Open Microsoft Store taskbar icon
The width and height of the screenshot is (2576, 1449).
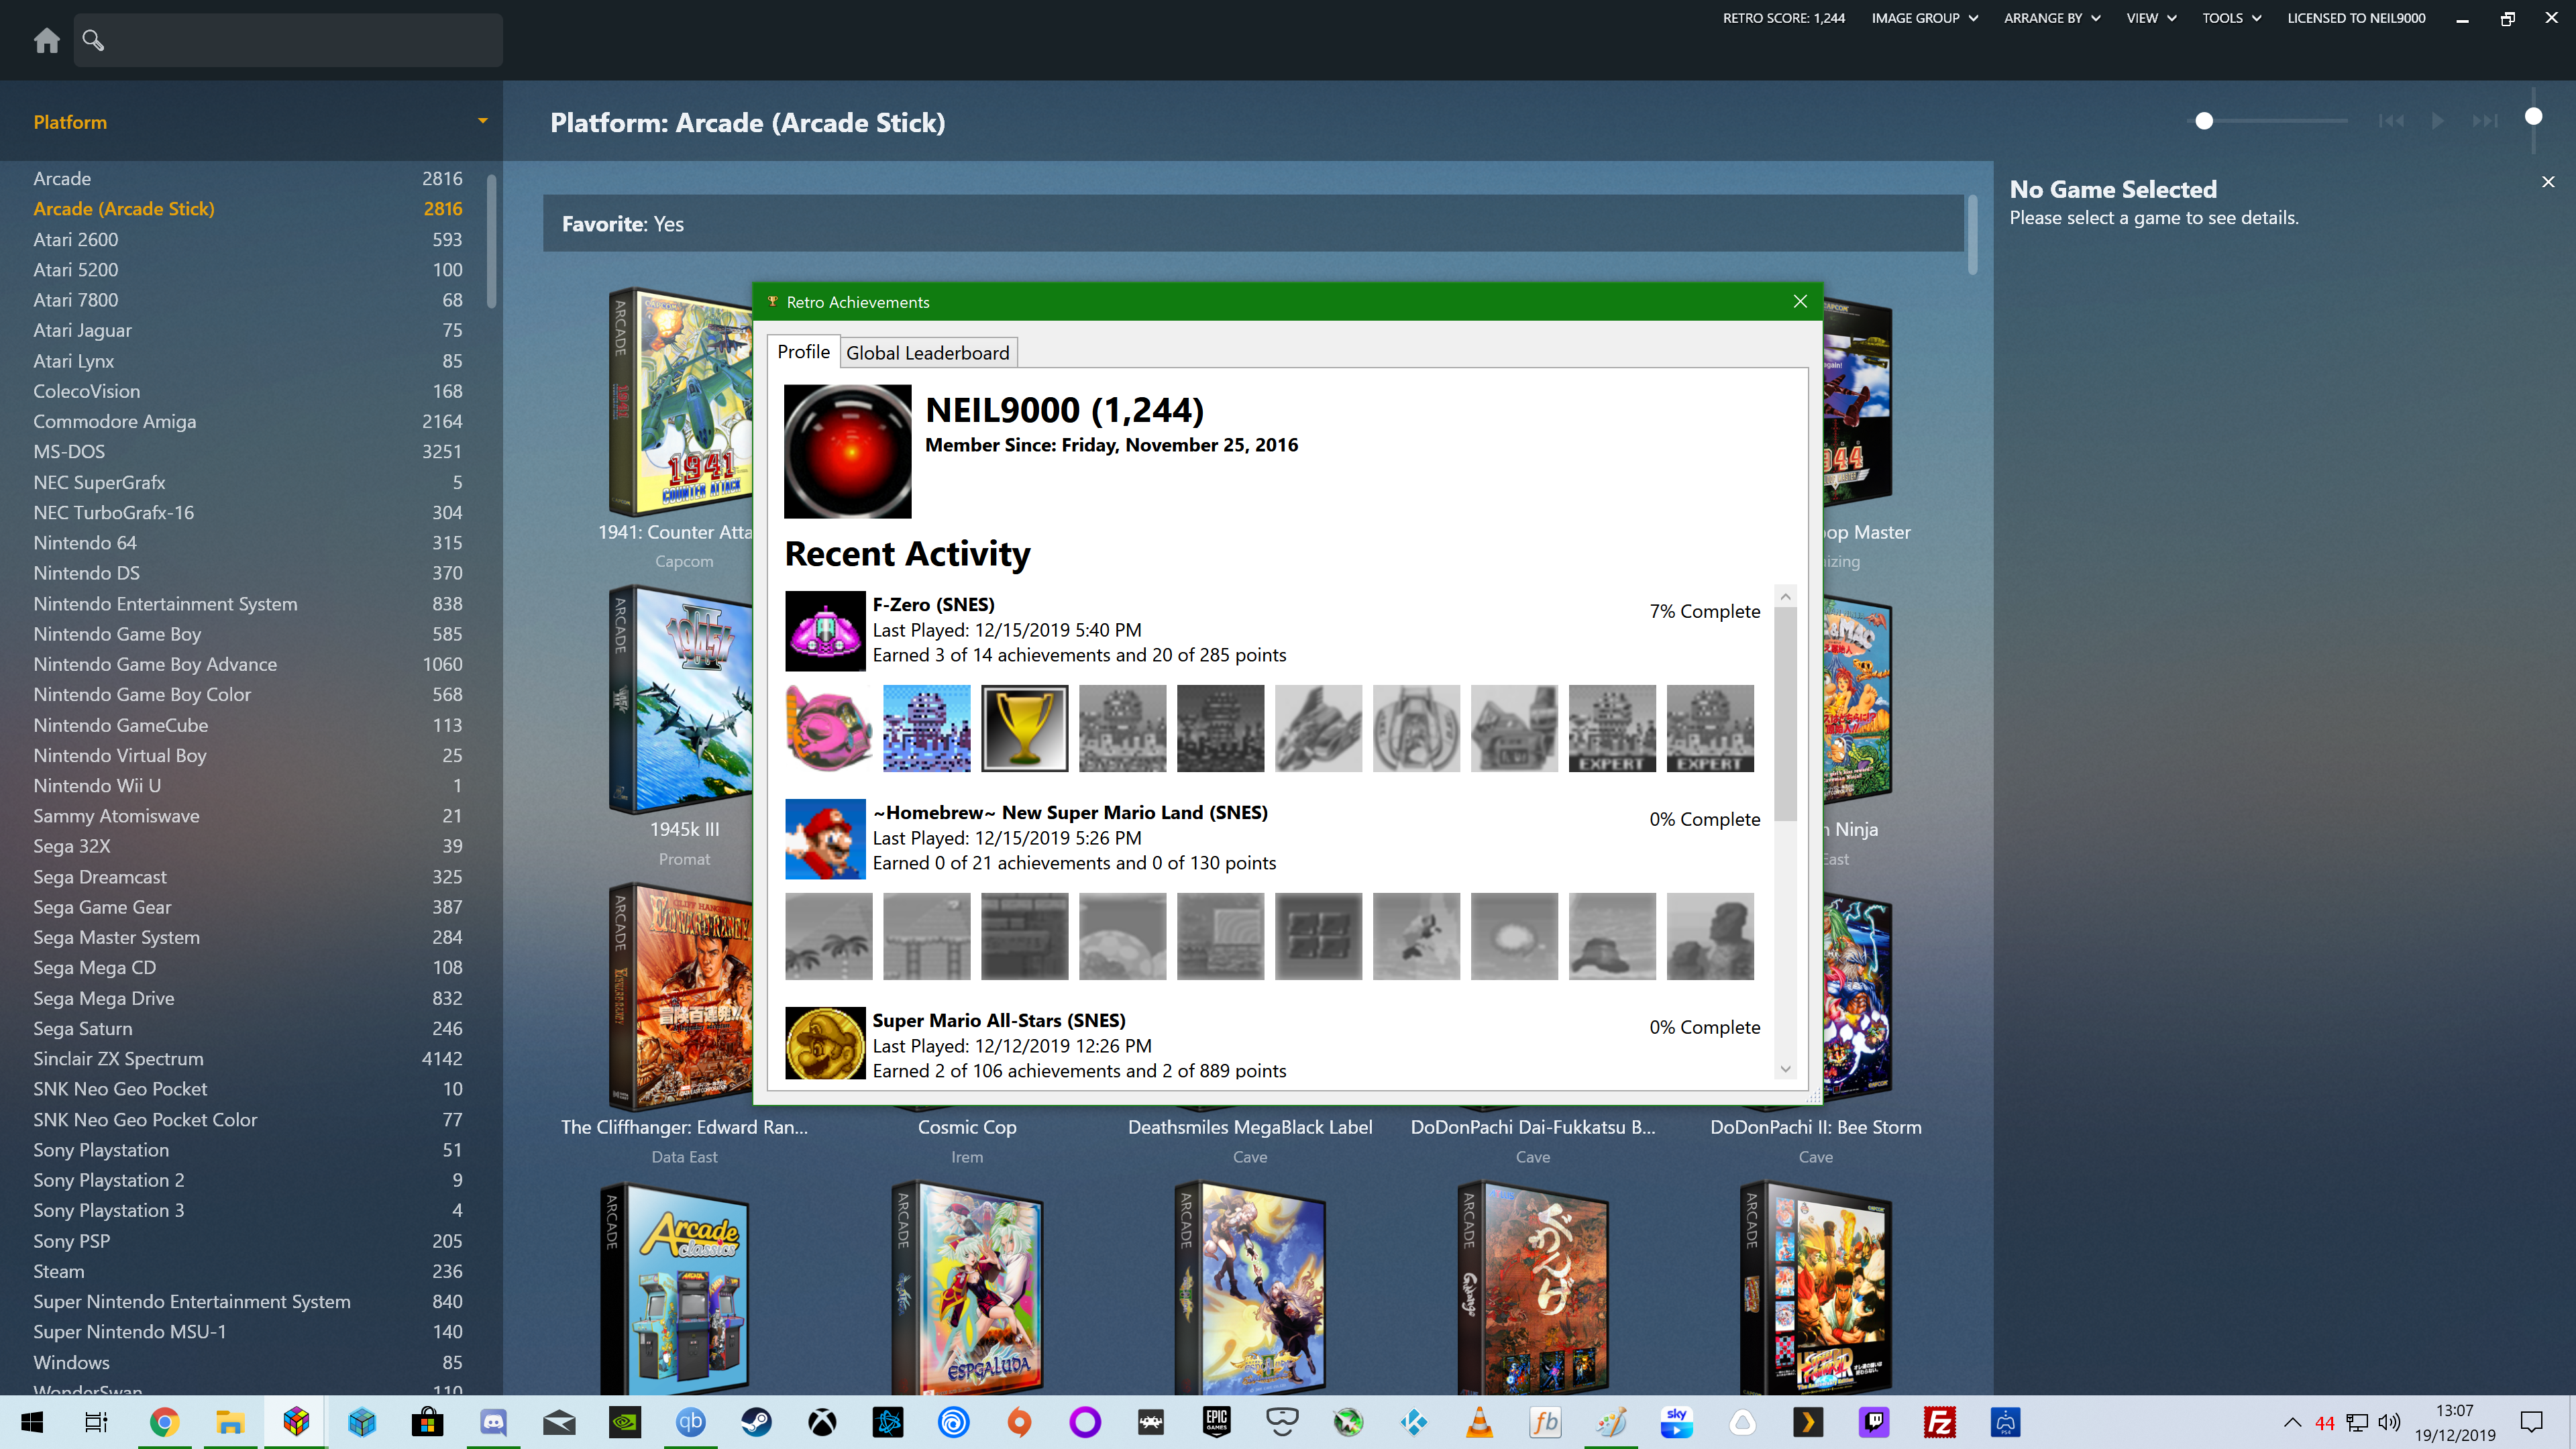click(x=427, y=1422)
